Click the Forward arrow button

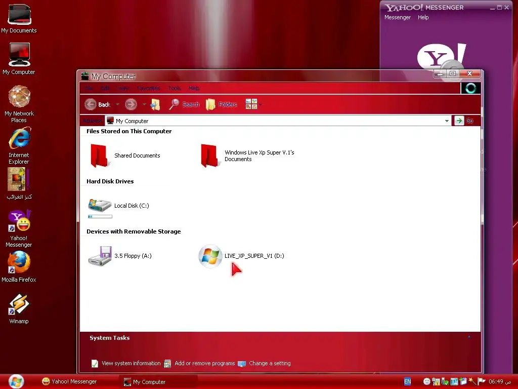[131, 104]
